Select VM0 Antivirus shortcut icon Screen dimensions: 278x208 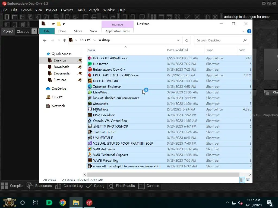click(90, 149)
